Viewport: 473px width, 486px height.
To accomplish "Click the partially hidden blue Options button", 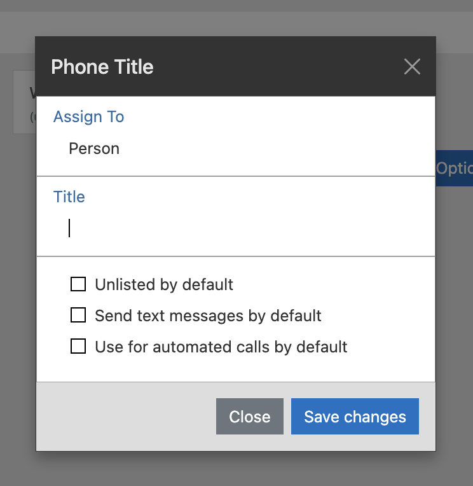I will pos(455,169).
